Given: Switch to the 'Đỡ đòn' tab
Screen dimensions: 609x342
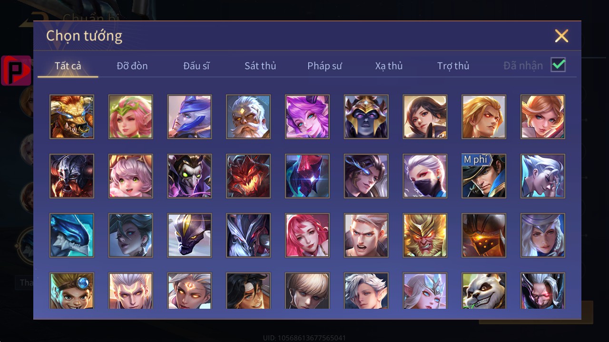Looking at the screenshot, I should [132, 66].
